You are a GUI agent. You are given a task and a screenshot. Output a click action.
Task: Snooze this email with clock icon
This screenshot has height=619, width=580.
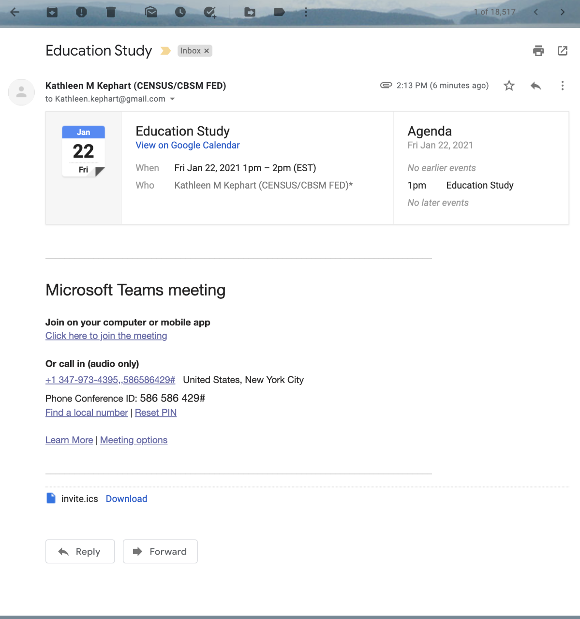click(x=180, y=12)
